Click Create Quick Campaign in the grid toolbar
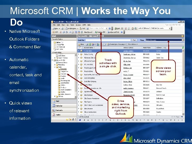This screenshot has height=144, width=192. click(x=117, y=44)
